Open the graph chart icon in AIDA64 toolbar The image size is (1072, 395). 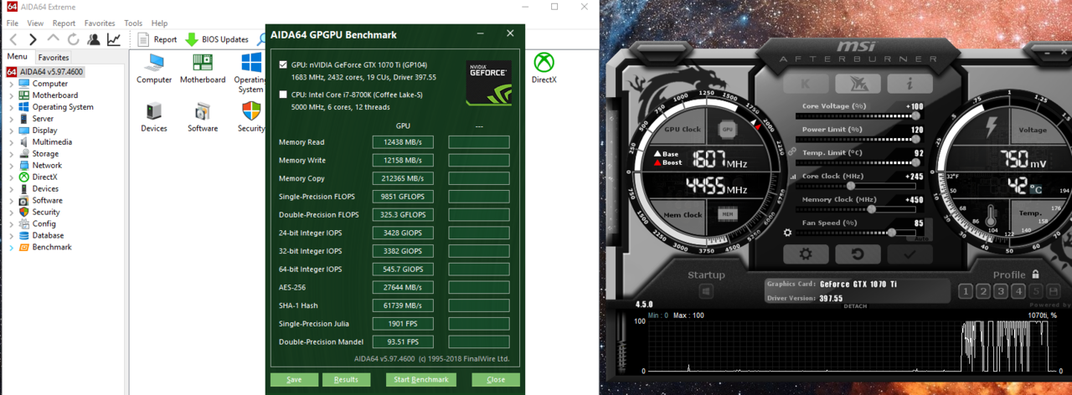pos(113,39)
